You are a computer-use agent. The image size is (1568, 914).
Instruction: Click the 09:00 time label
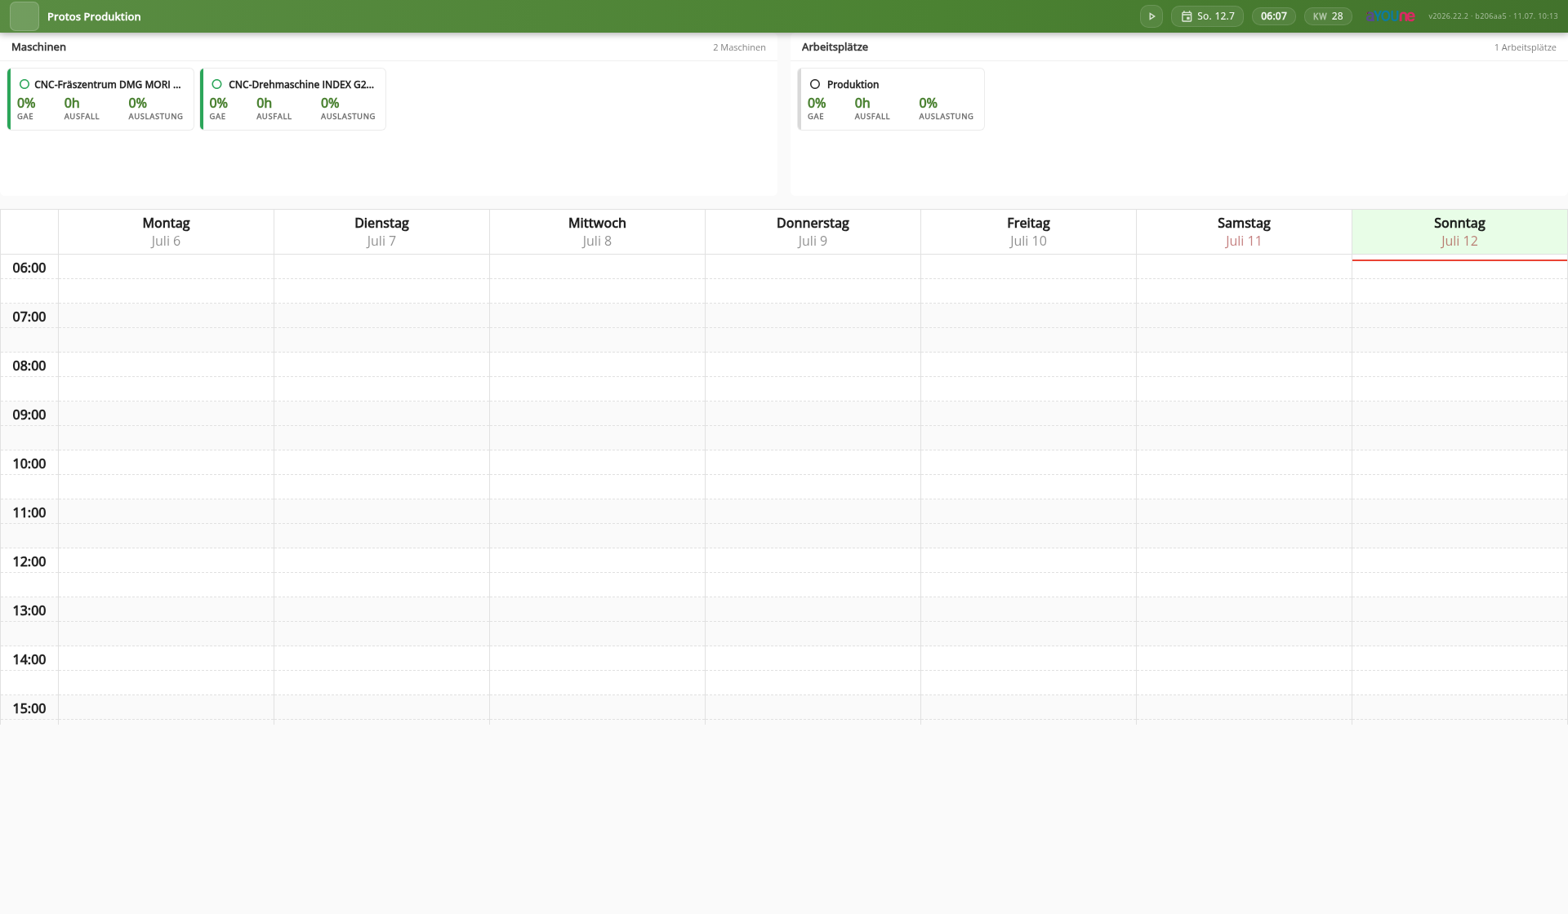click(x=29, y=415)
